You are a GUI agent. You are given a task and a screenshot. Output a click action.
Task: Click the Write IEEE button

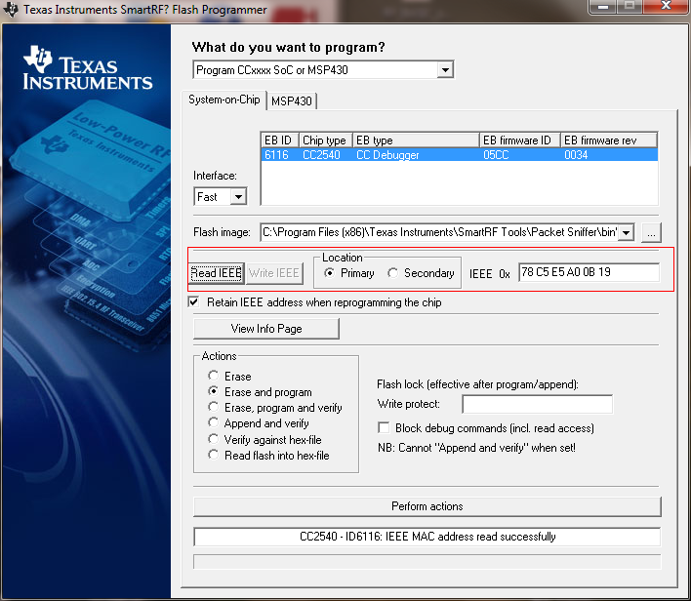[274, 273]
